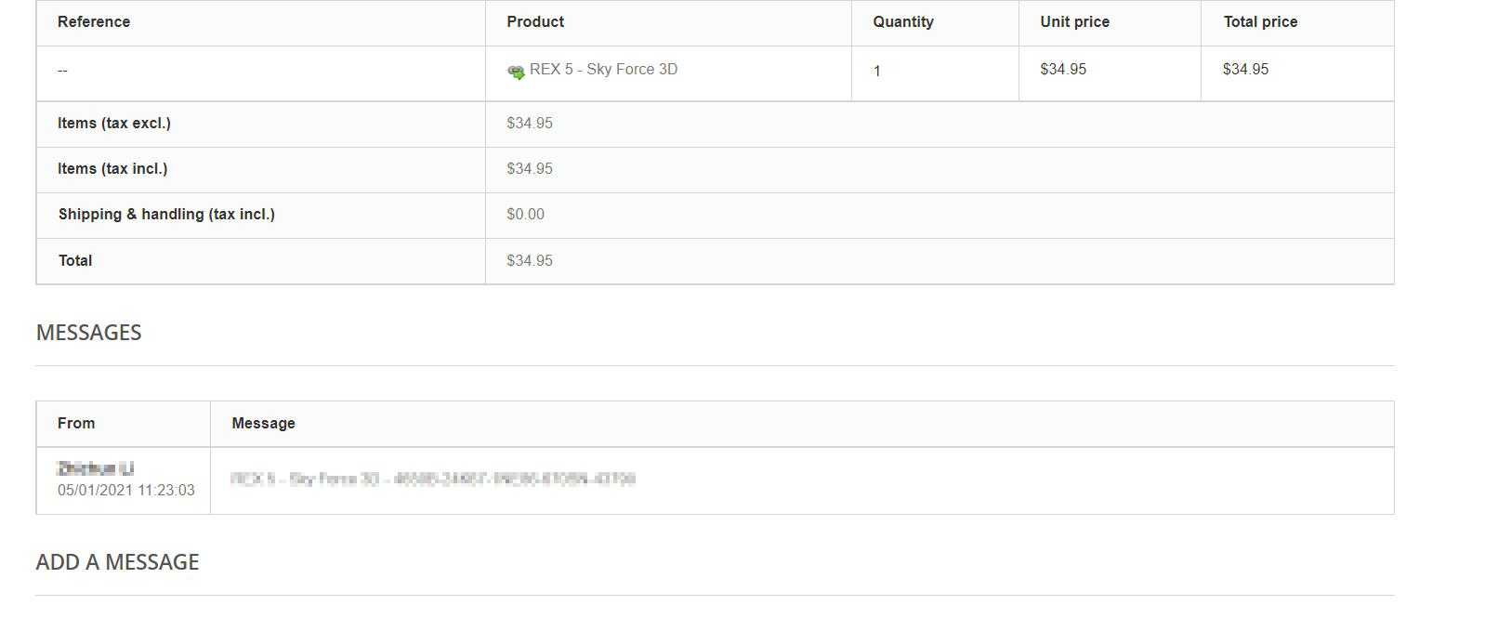Viewport: 1485px width, 618px height.
Task: Click the 05/01/2021 11:23:03 message timestamp
Action: click(x=126, y=491)
